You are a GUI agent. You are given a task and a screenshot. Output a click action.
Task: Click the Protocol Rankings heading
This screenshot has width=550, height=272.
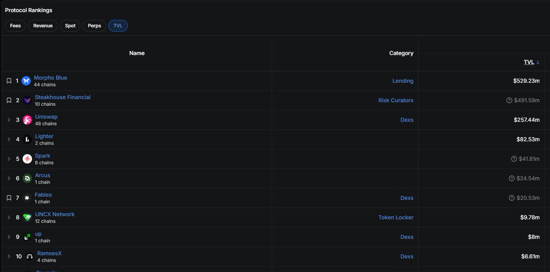point(28,10)
